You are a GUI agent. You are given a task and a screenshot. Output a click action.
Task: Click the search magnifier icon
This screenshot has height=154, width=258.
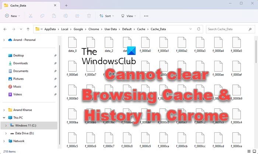tap(250, 29)
